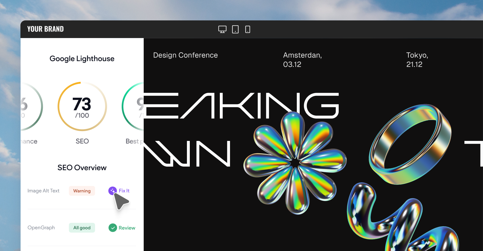Switch to mobile phone preview icon
Image resolution: width=483 pixels, height=251 pixels.
point(248,29)
